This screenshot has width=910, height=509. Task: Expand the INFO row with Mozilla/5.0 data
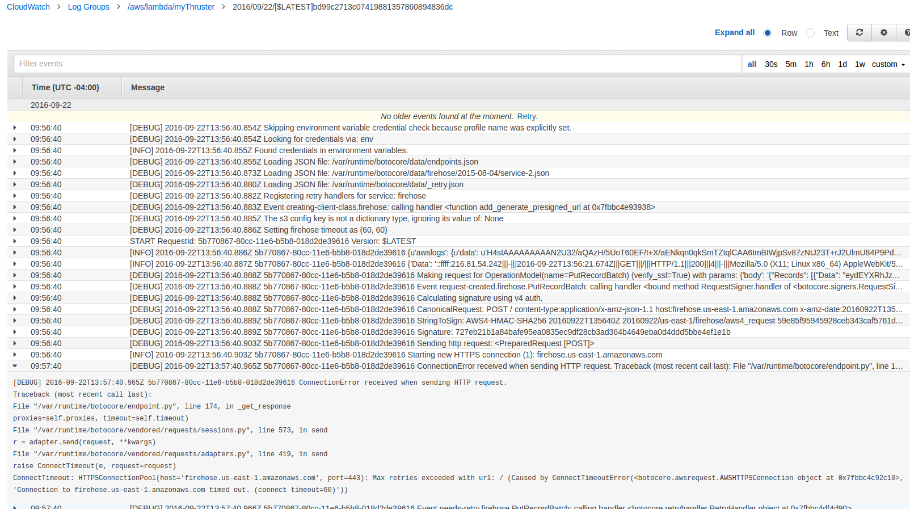click(x=15, y=264)
